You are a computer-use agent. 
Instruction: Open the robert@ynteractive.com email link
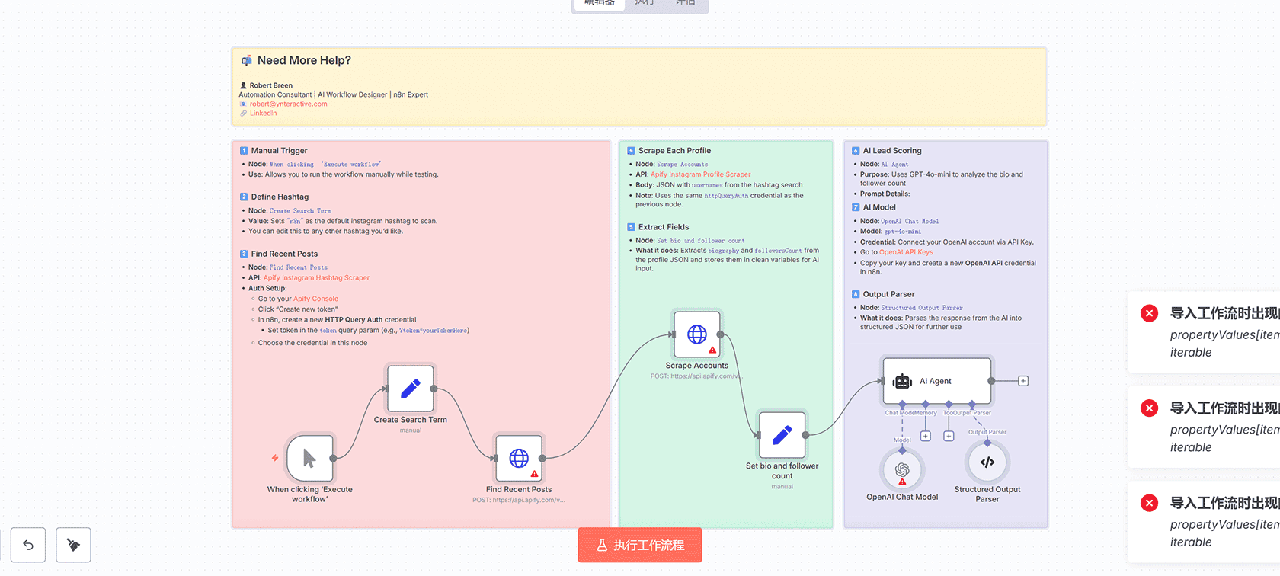(288, 104)
